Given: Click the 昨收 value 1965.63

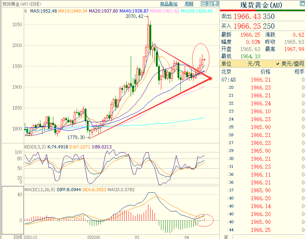Looking at the screenshot, I should click(294, 42).
